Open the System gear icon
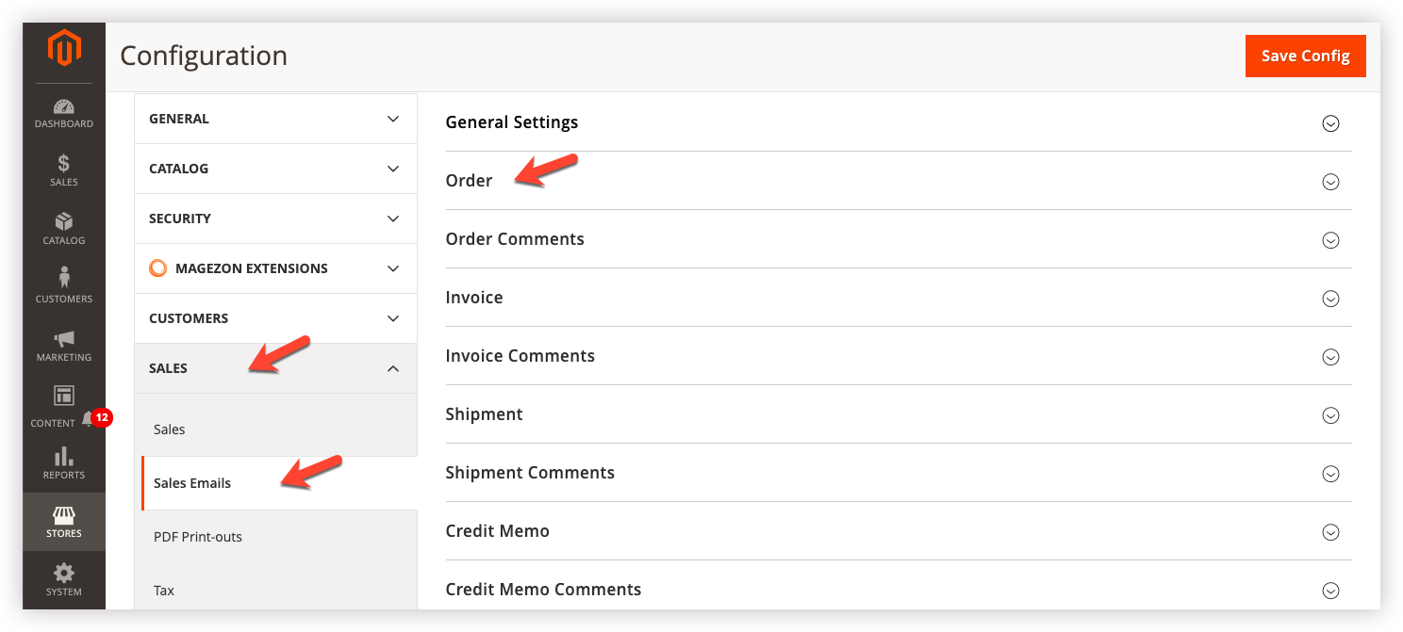The width and height of the screenshot is (1403, 632). [x=64, y=574]
